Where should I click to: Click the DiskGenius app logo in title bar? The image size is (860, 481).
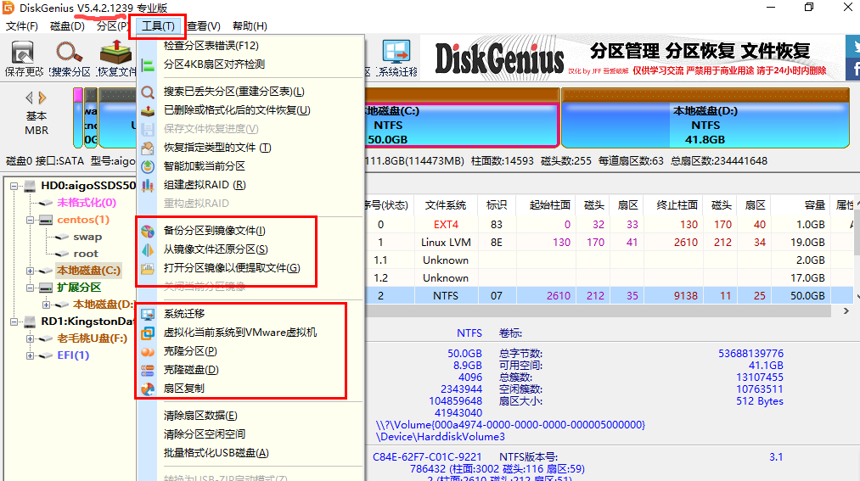[8, 8]
